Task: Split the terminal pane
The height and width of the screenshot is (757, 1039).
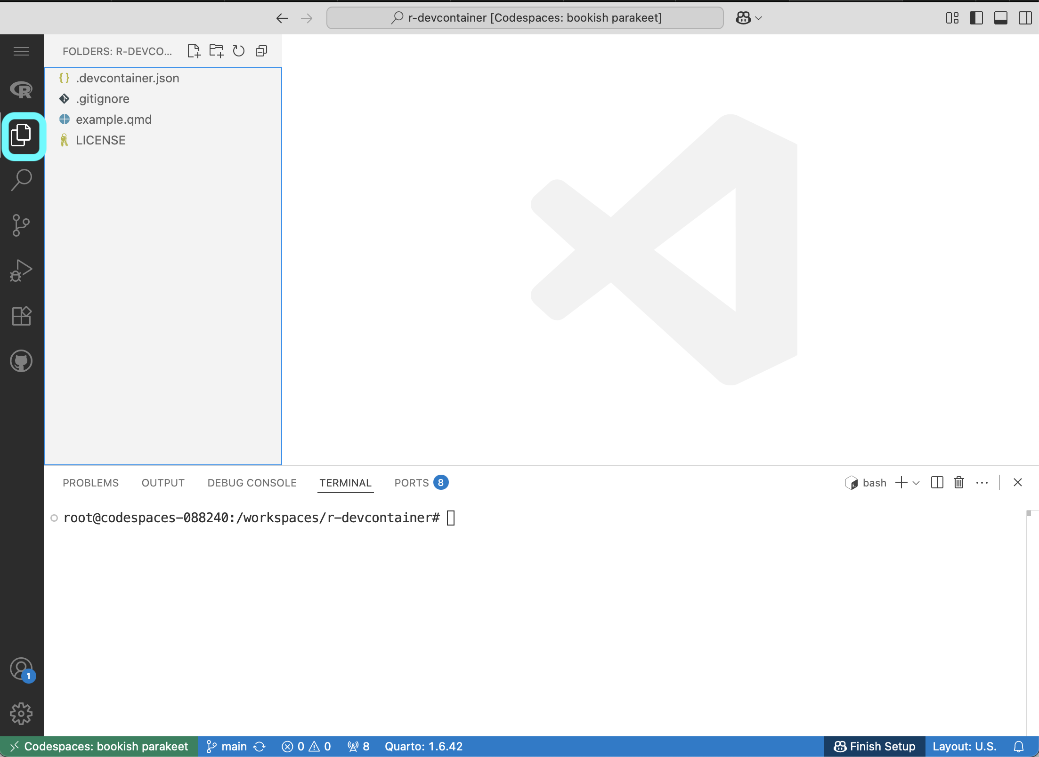Action: point(937,483)
